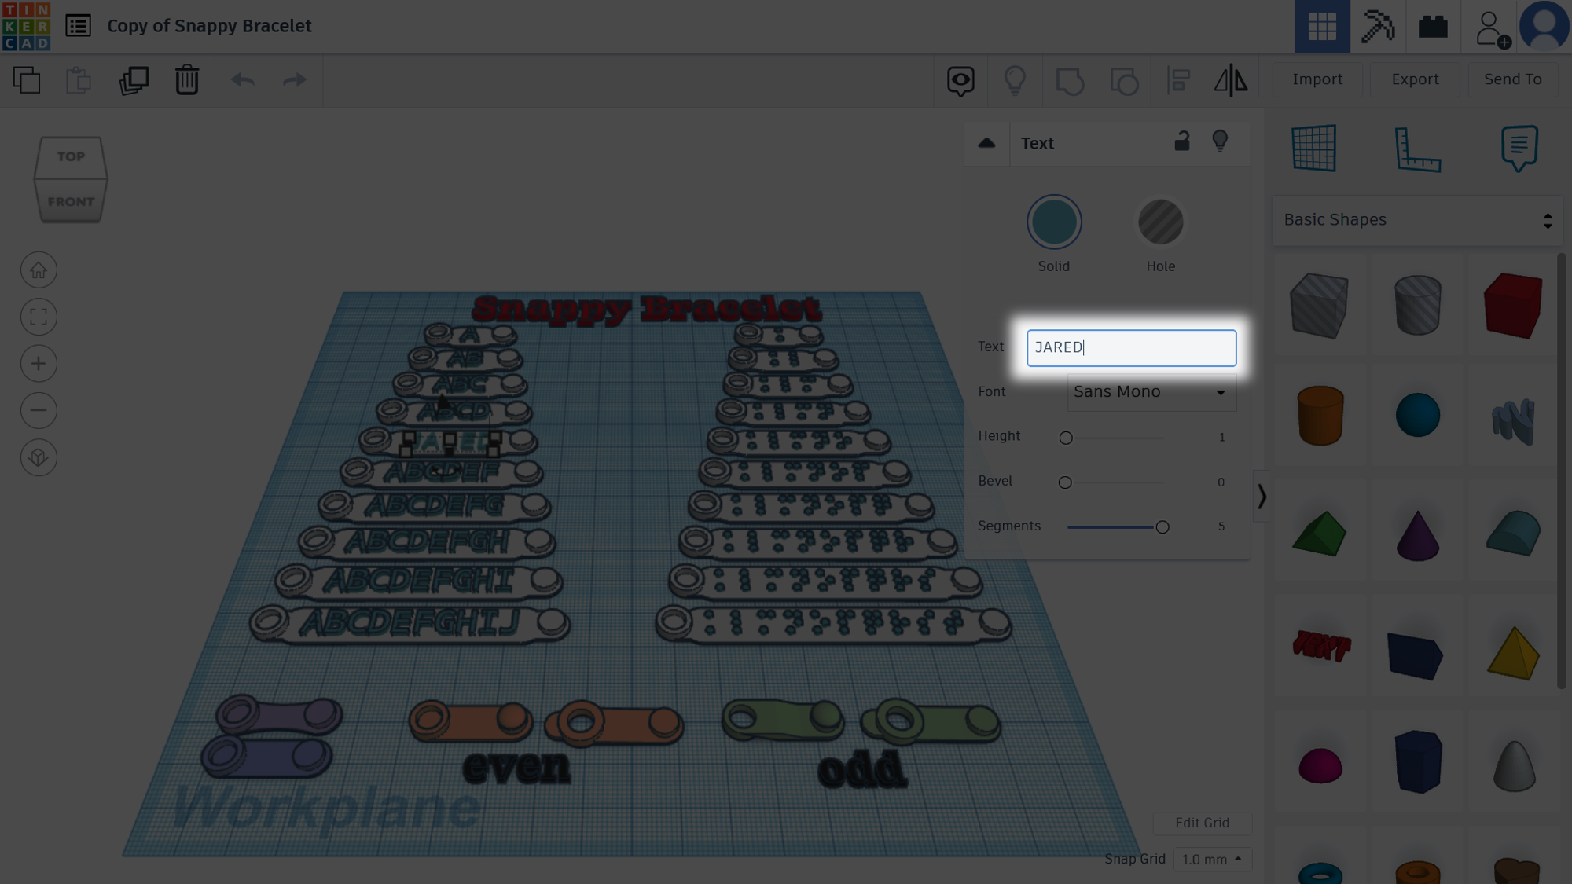Open the Sans Mono font dropdown
The height and width of the screenshot is (884, 1572).
pyautogui.click(x=1151, y=392)
